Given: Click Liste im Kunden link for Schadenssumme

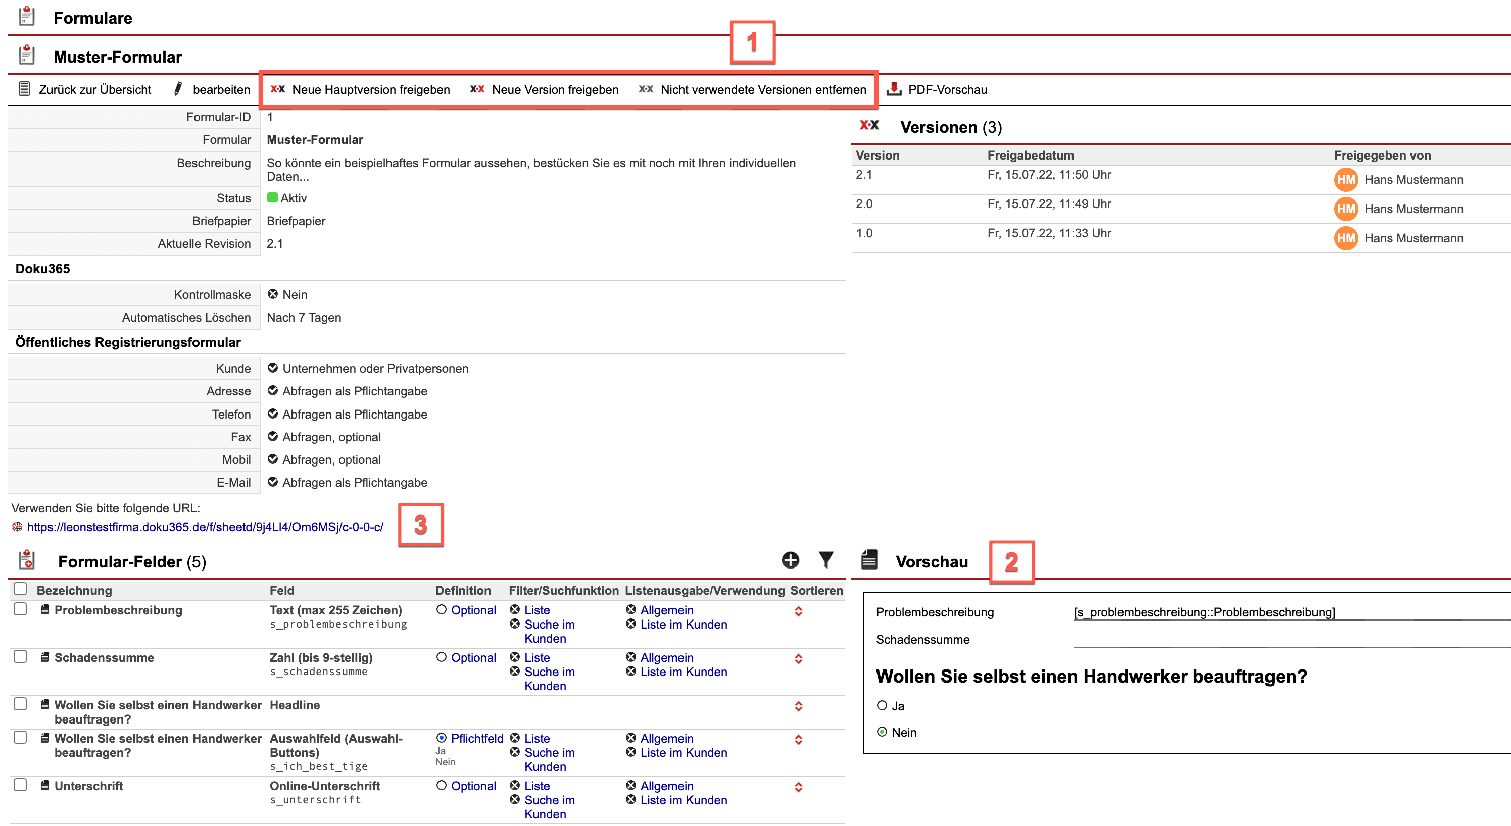Looking at the screenshot, I should (684, 672).
